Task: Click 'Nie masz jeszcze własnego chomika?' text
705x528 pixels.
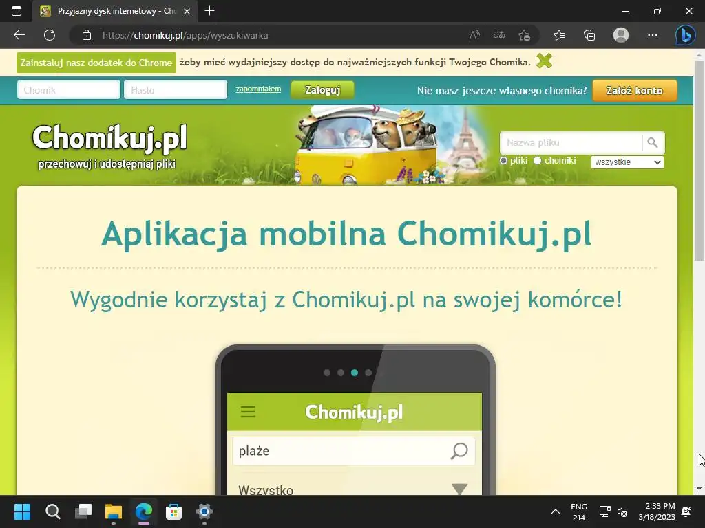Action: [x=502, y=90]
